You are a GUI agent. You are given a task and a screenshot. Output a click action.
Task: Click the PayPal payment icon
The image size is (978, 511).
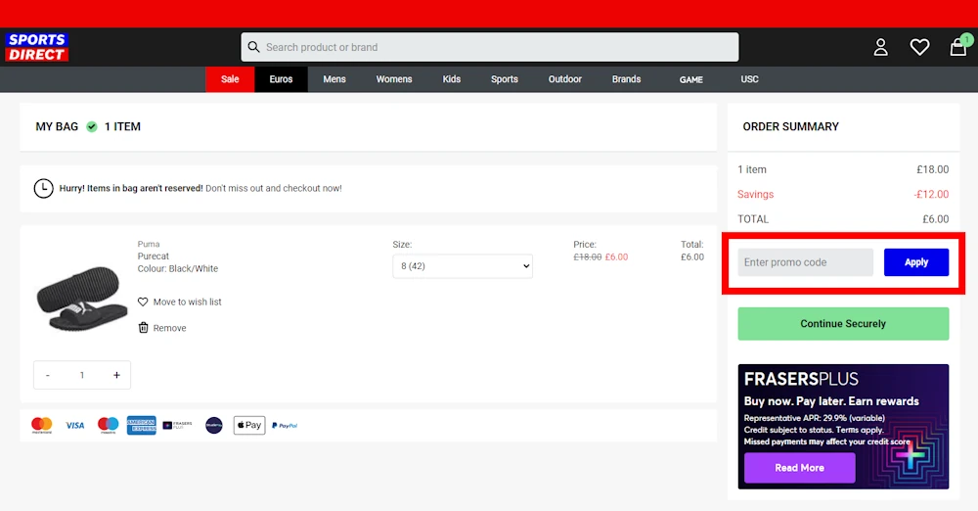(x=285, y=426)
